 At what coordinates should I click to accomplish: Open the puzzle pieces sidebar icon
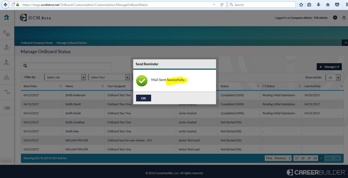point(6,33)
